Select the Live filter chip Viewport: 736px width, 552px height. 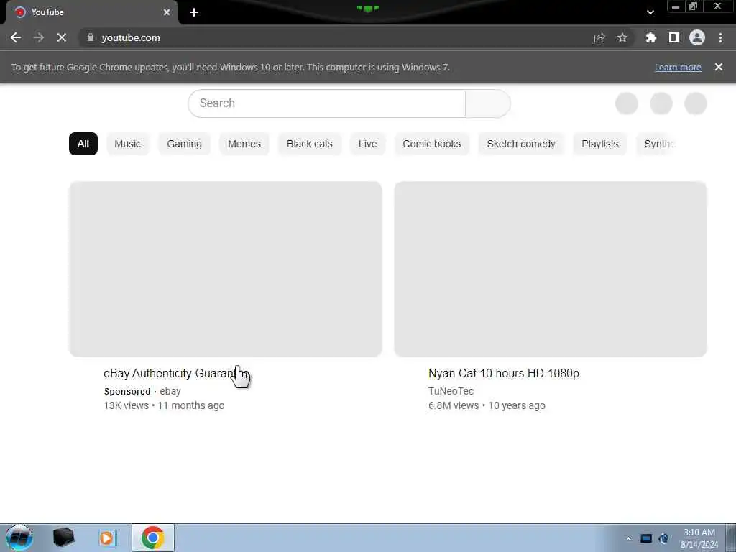click(x=367, y=144)
